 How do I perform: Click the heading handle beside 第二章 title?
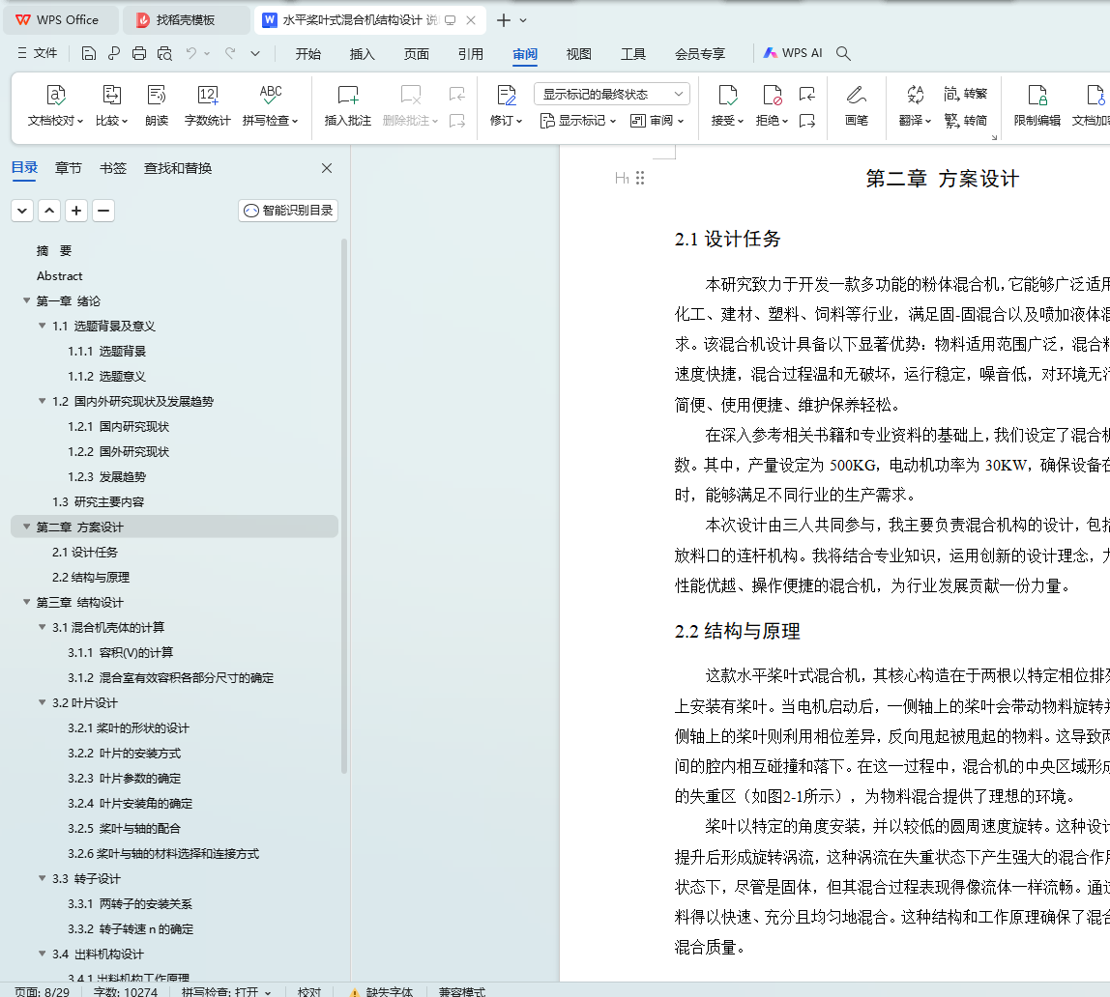pos(640,178)
